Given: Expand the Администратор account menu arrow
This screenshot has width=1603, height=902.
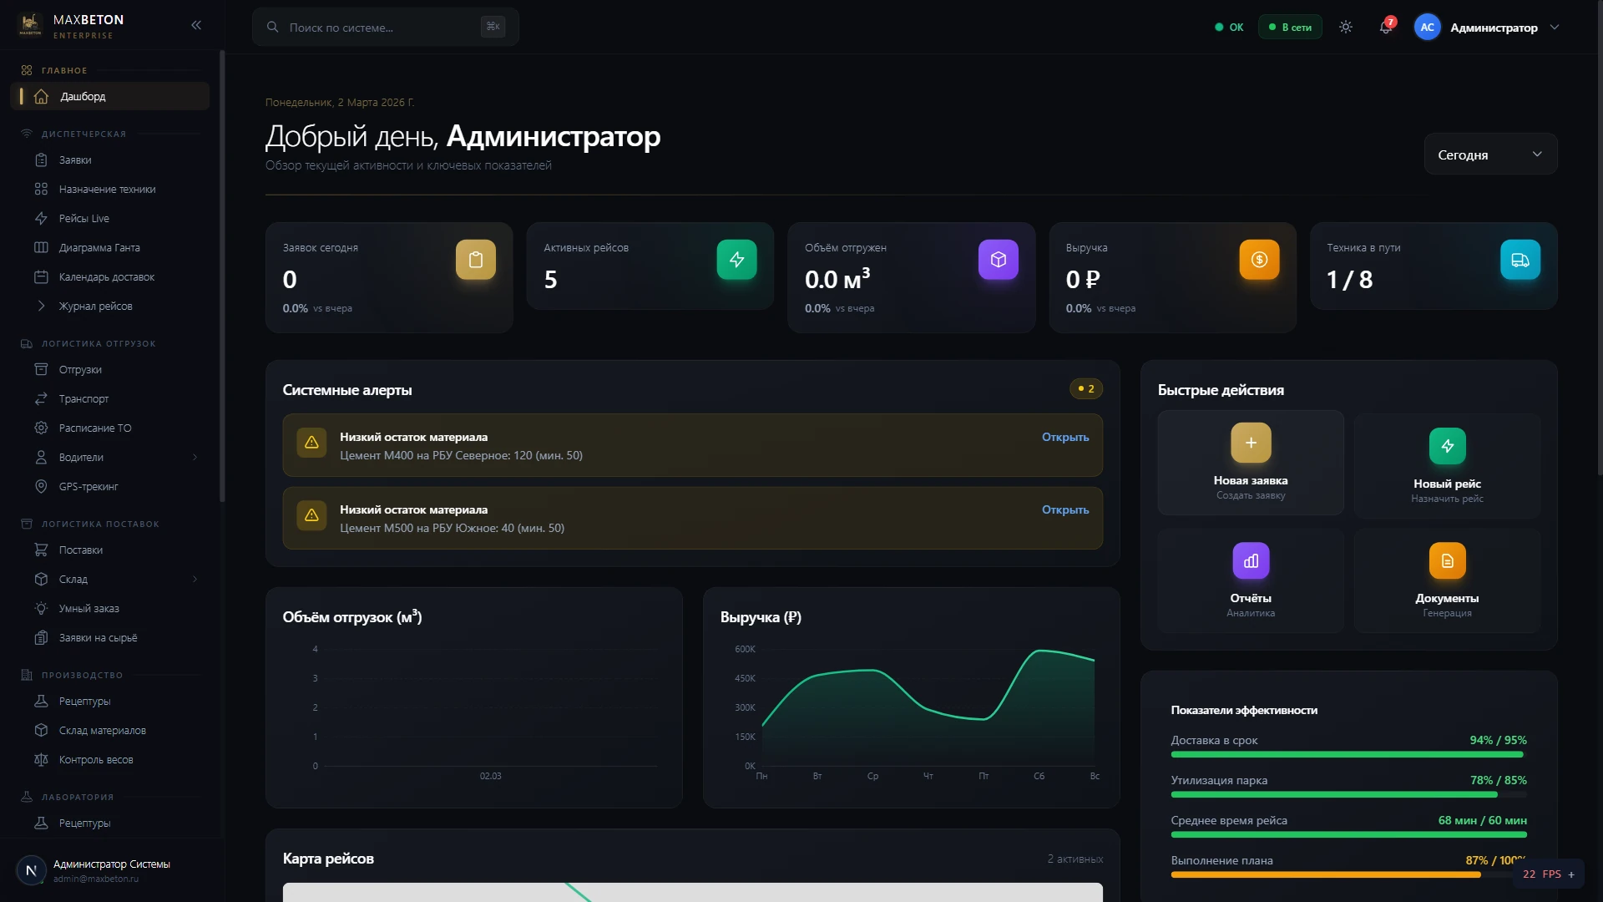Looking at the screenshot, I should click(1555, 27).
